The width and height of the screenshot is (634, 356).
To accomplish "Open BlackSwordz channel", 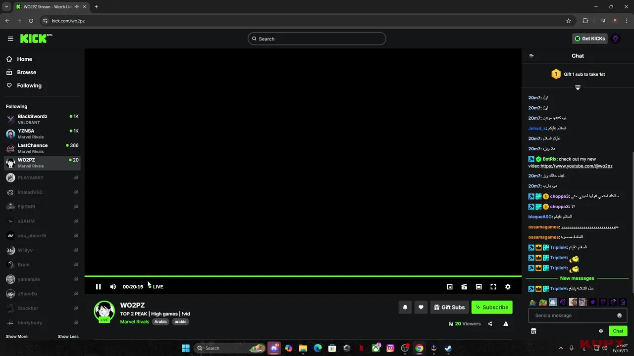I will [42, 119].
